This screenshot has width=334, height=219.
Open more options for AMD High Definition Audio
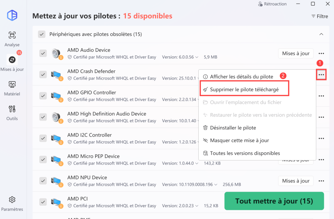[x=321, y=117]
